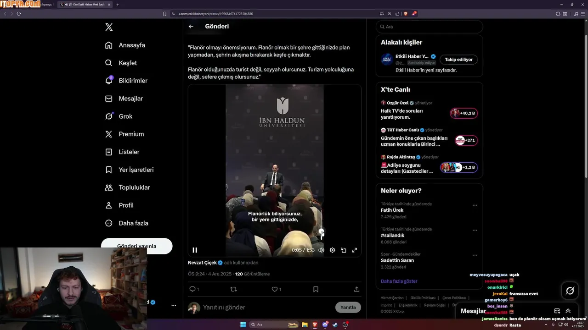
Task: Reload the page in the browser
Action: pyautogui.click(x=19, y=14)
